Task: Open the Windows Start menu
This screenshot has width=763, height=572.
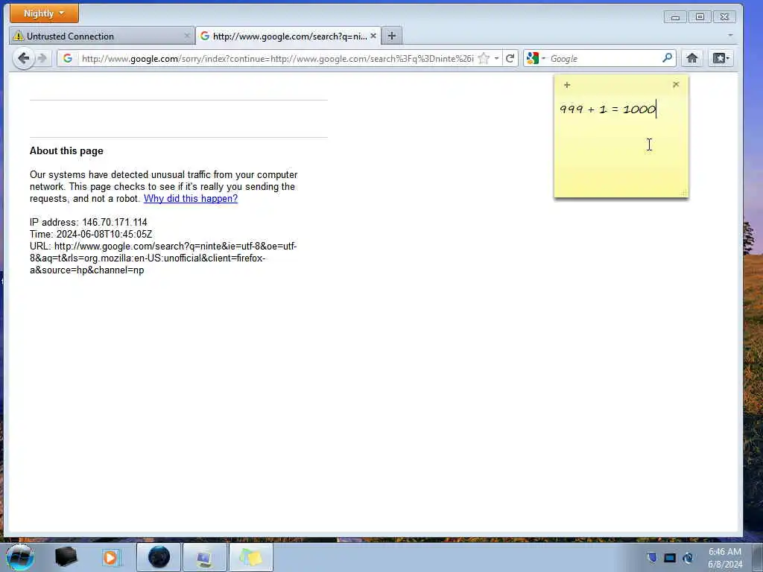Action: pos(20,557)
